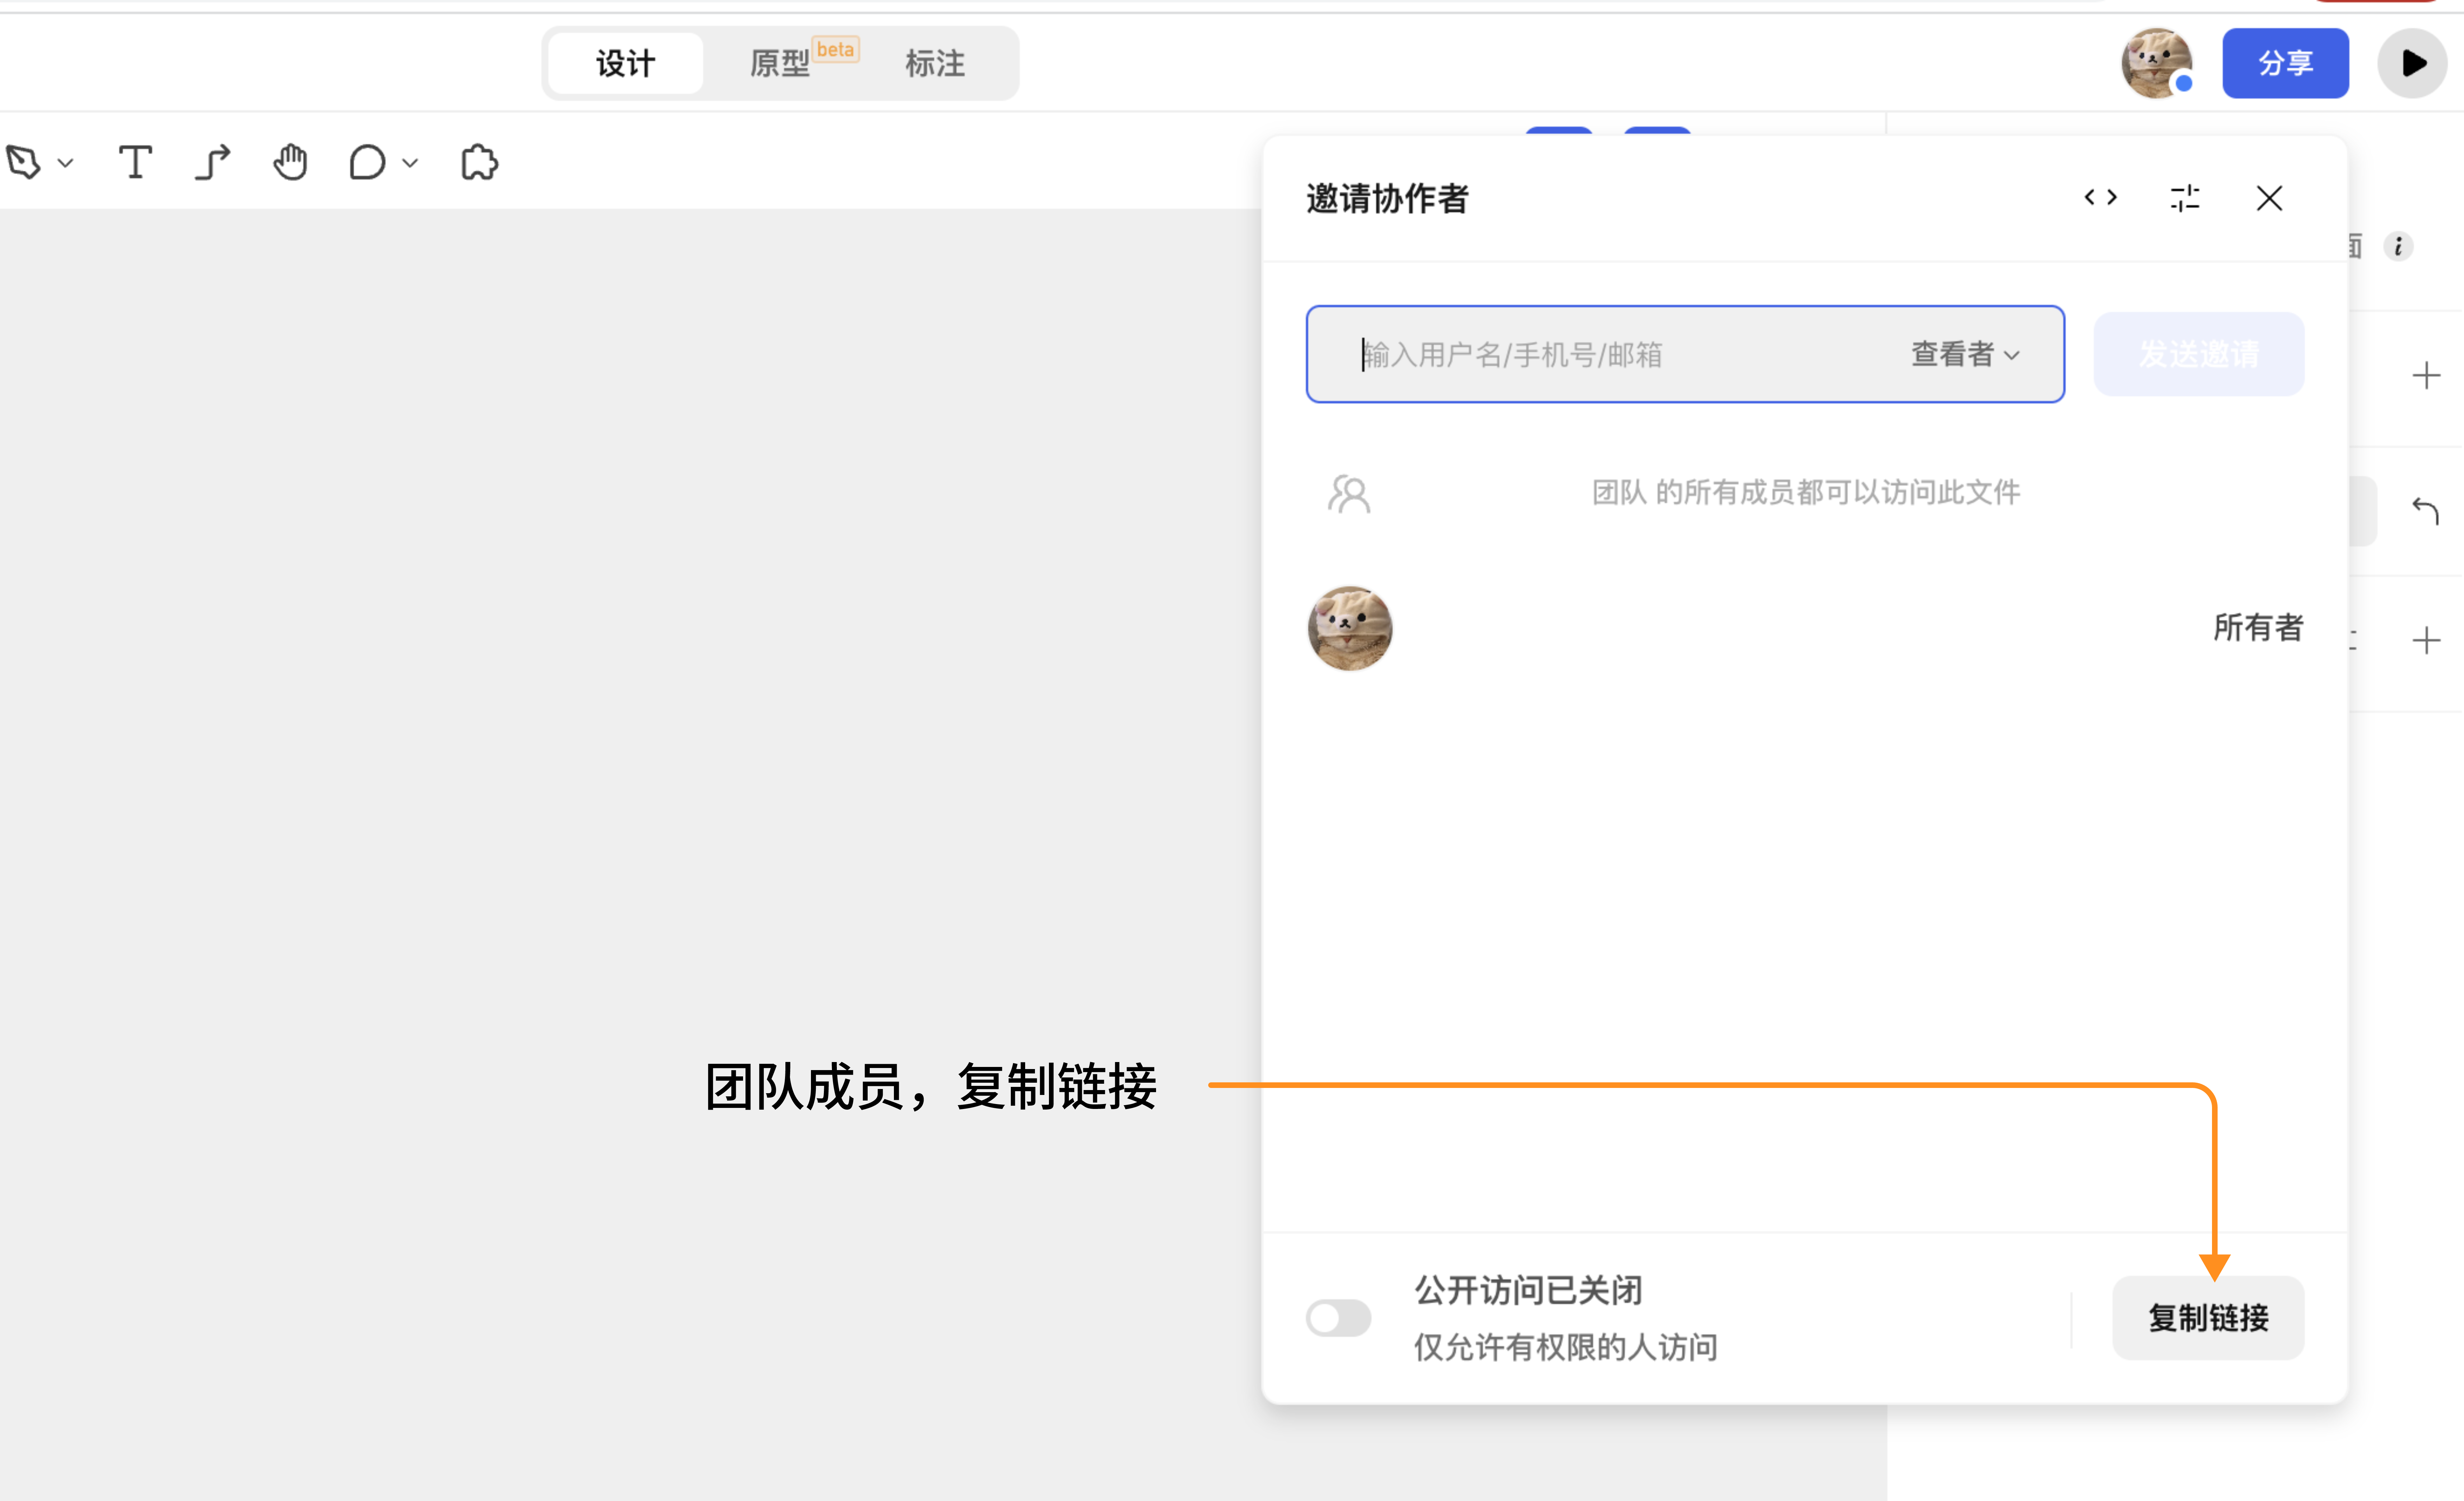
Task: Expand the Comment tool options chevron
Action: tap(410, 163)
